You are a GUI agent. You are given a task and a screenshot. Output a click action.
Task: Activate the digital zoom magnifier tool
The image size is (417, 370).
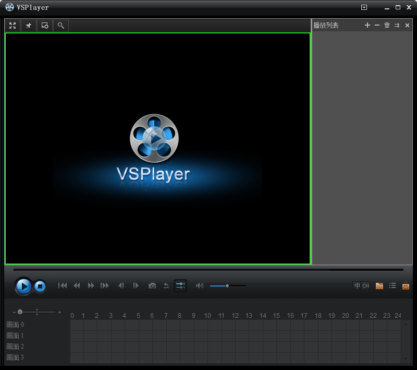[61, 26]
